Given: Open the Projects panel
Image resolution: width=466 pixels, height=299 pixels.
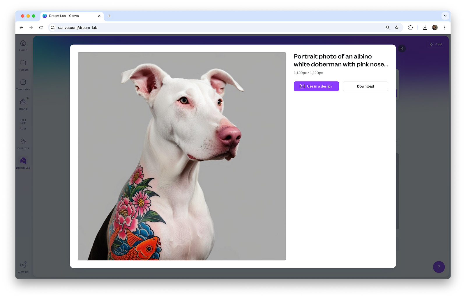Looking at the screenshot, I should click(x=23, y=65).
